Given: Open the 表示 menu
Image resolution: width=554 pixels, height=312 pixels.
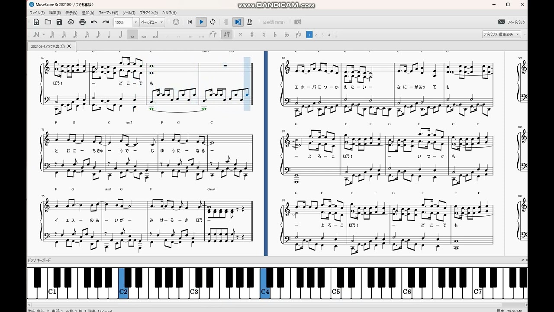Looking at the screenshot, I should tap(71, 13).
